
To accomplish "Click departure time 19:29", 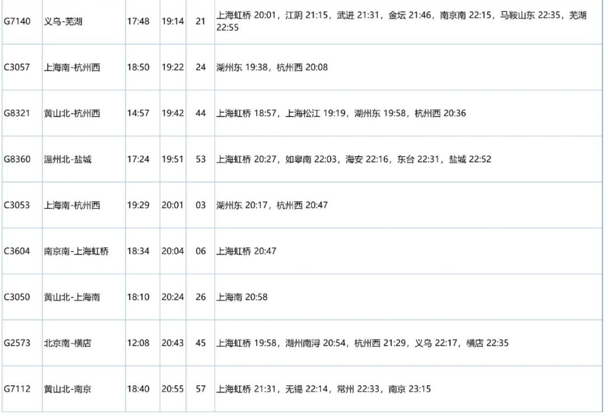I will pyautogui.click(x=138, y=205).
